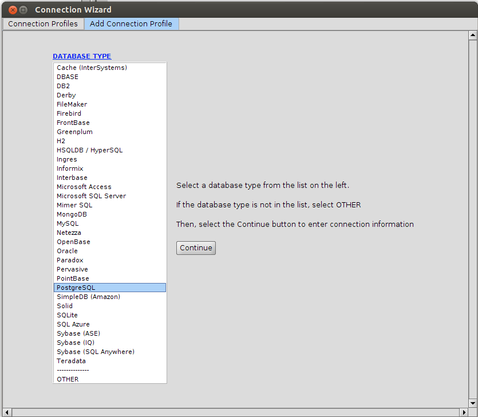
Task: Select PostgreSQL in the database type list
Action: (74, 287)
